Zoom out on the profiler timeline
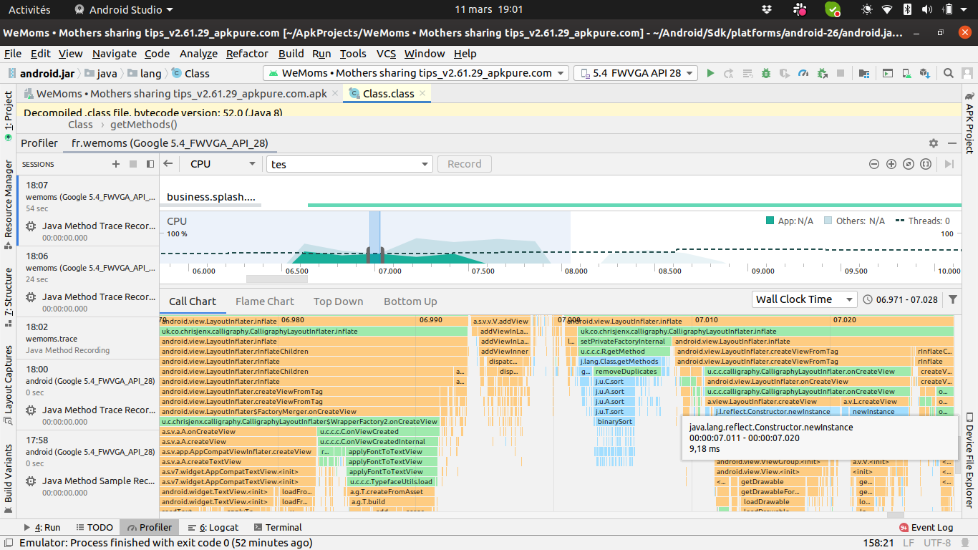The image size is (978, 550). (x=874, y=164)
